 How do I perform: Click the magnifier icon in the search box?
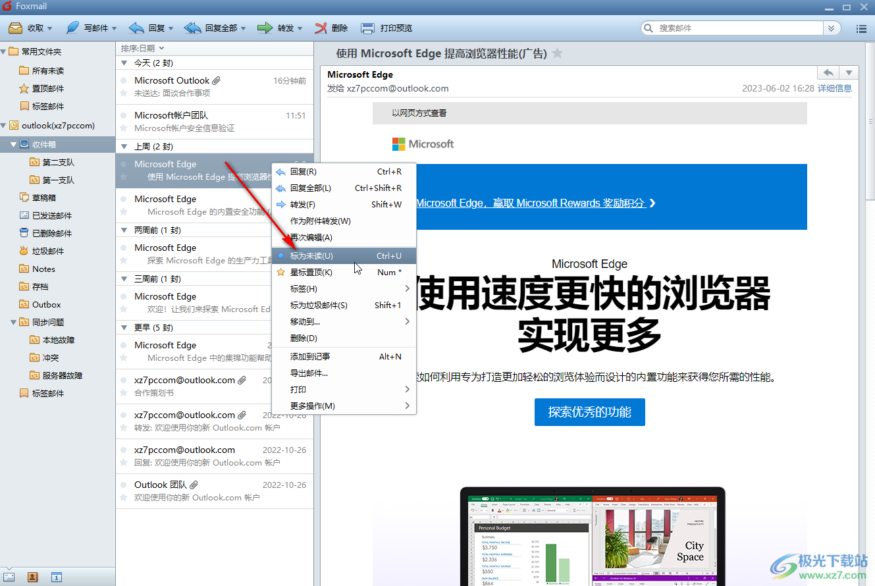[650, 28]
